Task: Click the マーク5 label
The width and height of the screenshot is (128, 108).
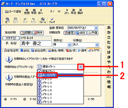Action: [91, 99]
